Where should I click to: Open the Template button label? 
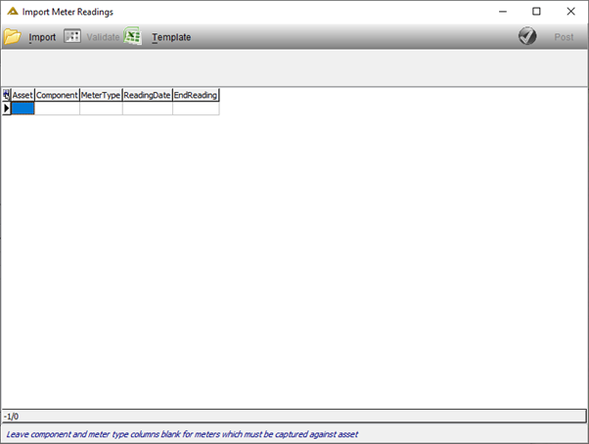click(x=171, y=37)
